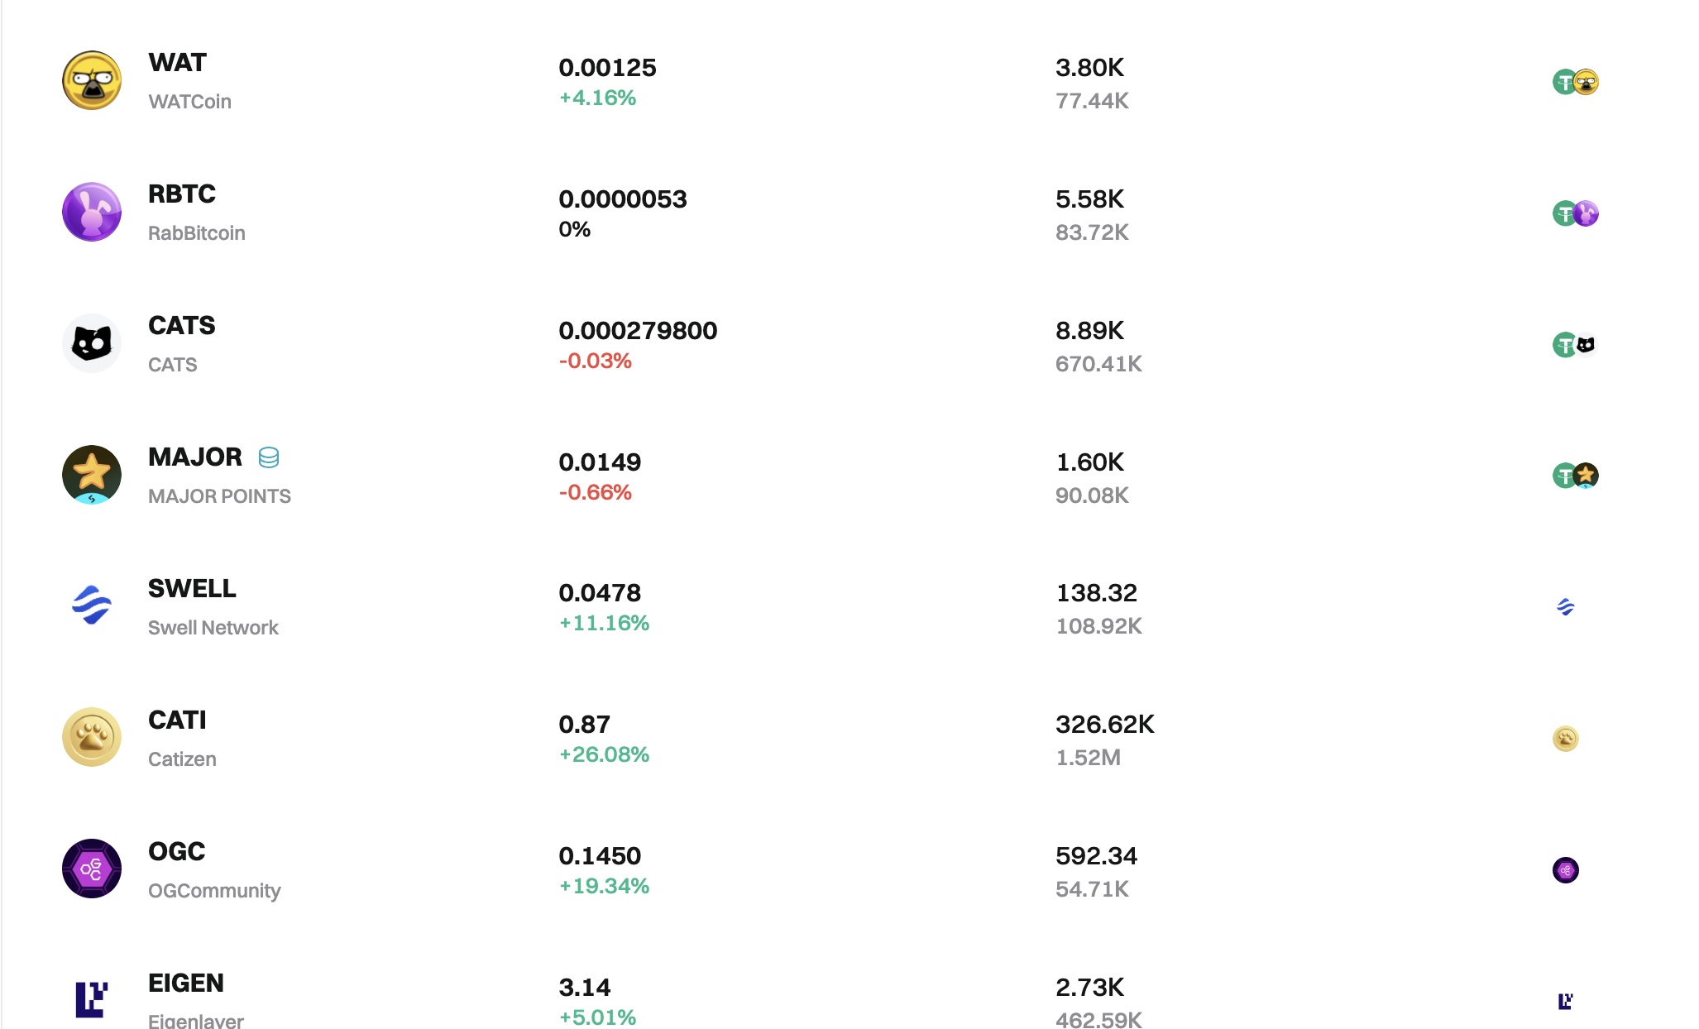Image resolution: width=1699 pixels, height=1029 pixels.
Task: Click the small CATI paw icon at right
Action: pos(1565,739)
